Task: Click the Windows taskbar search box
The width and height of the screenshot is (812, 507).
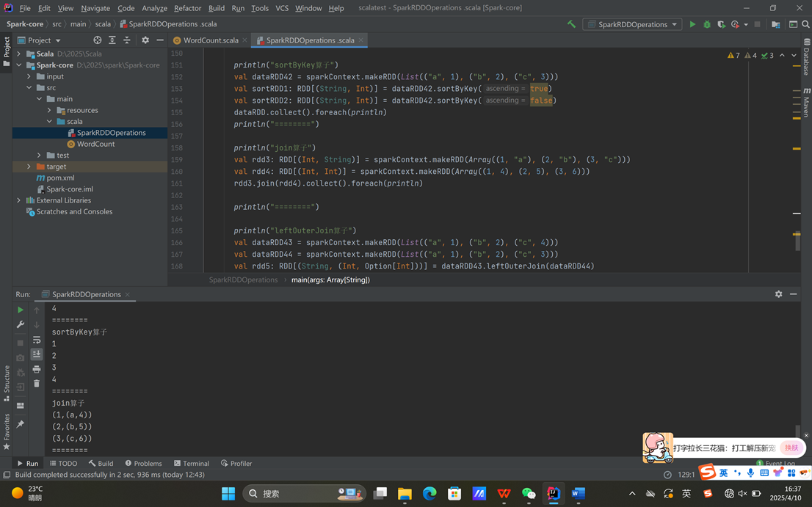Action: [304, 494]
